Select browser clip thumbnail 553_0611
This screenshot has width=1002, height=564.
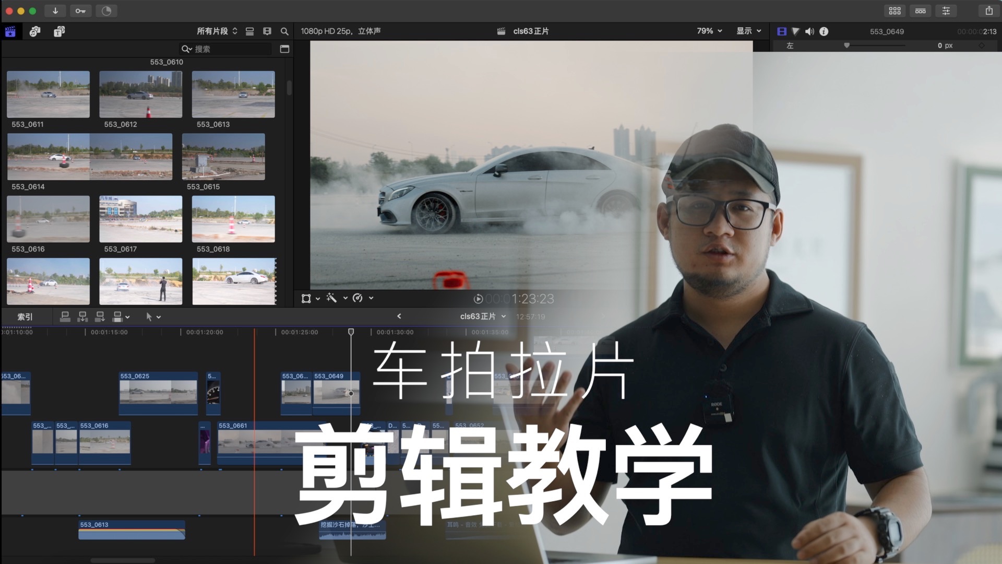(48, 95)
